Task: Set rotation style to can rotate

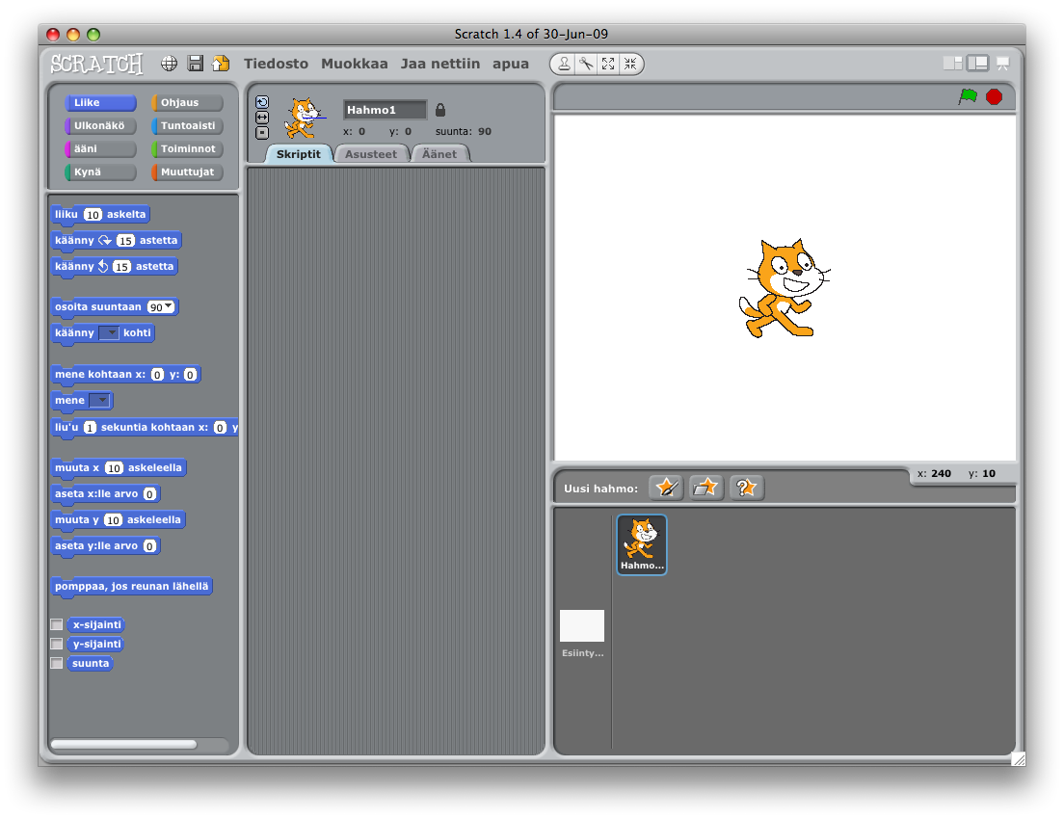Action: tap(262, 102)
